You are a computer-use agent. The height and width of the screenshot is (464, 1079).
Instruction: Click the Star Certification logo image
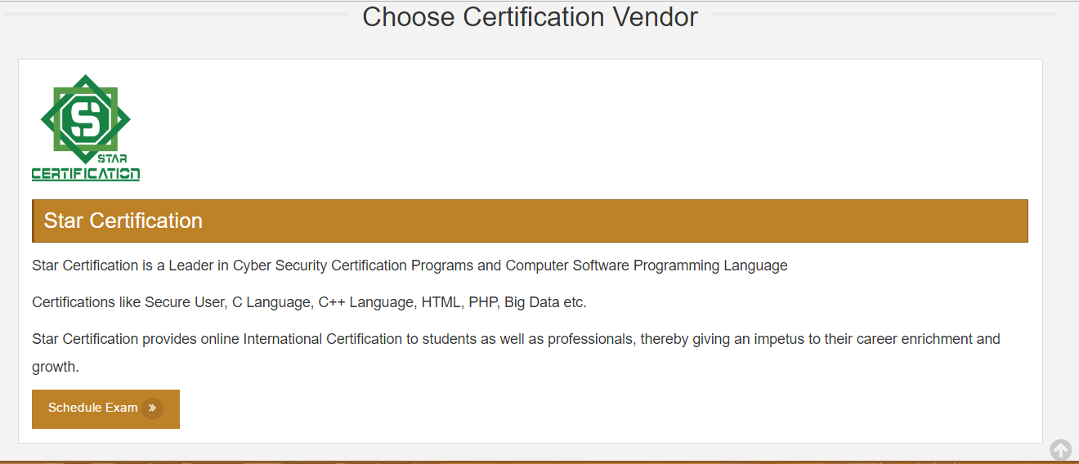coord(86,127)
